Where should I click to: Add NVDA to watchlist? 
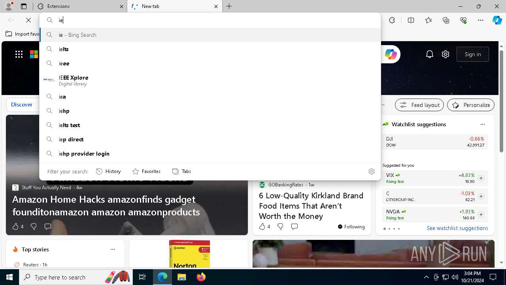pos(481,215)
